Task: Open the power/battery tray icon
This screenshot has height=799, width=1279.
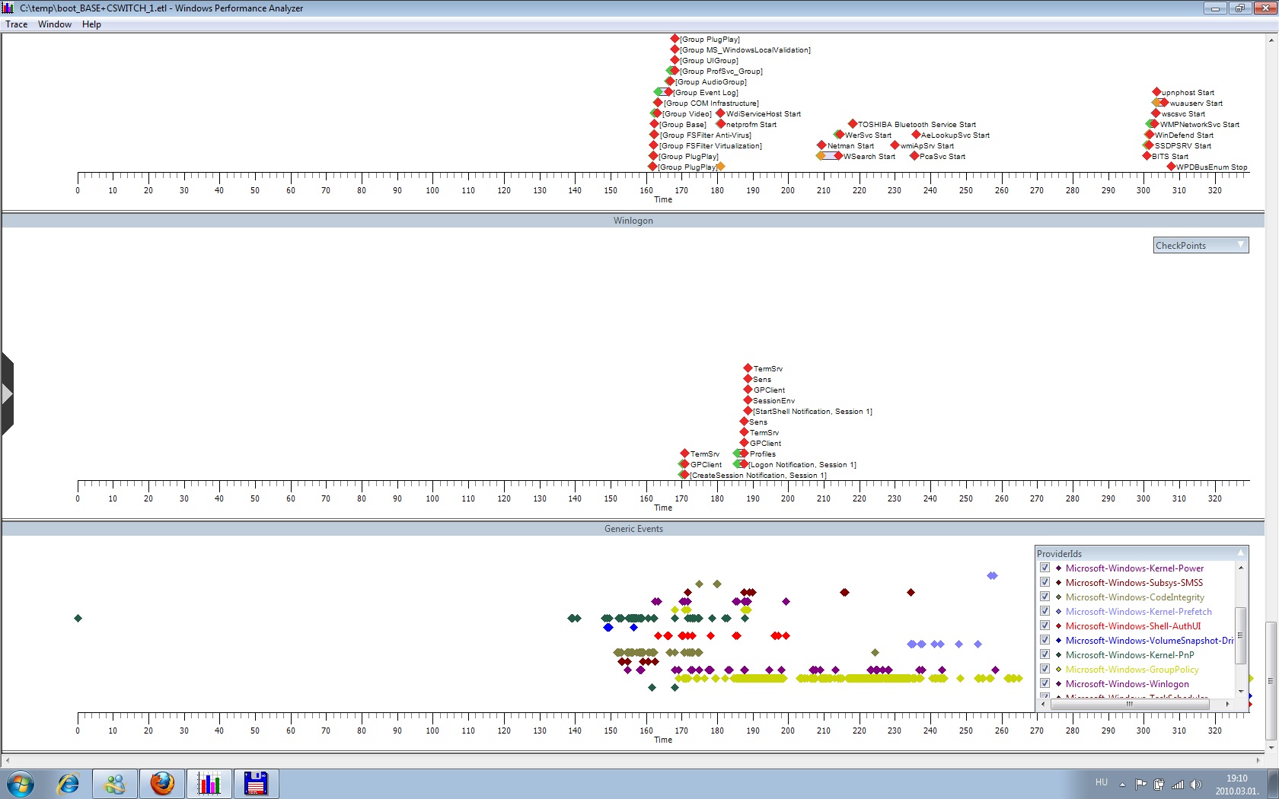Action: coord(1159,785)
